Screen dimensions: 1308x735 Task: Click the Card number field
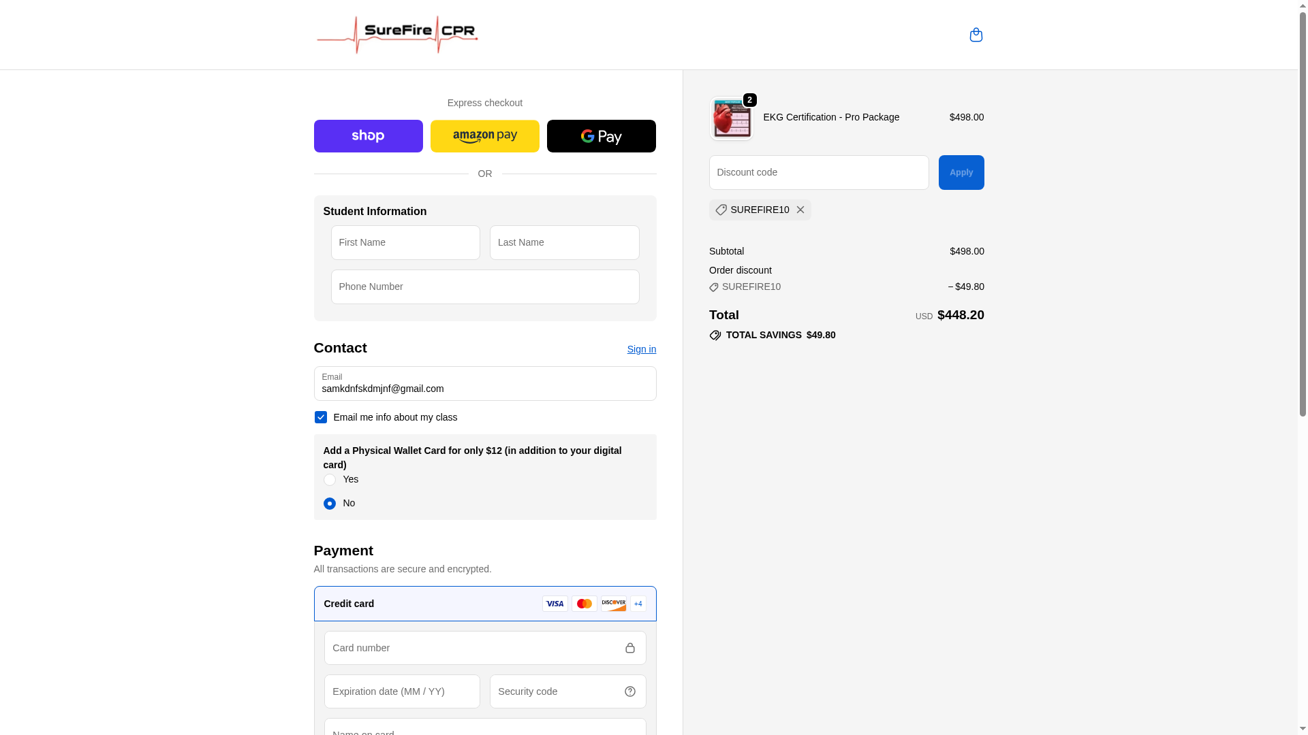click(485, 648)
